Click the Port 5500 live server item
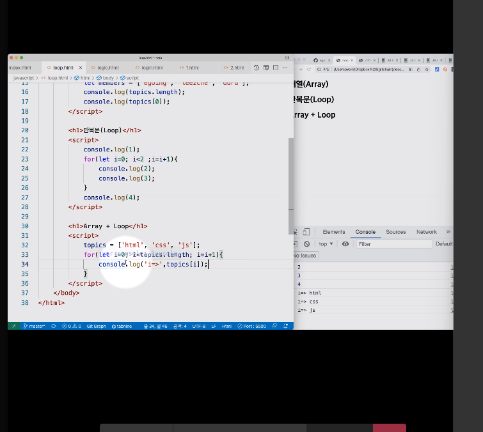Viewport: 483px width, 432px height. point(251,326)
